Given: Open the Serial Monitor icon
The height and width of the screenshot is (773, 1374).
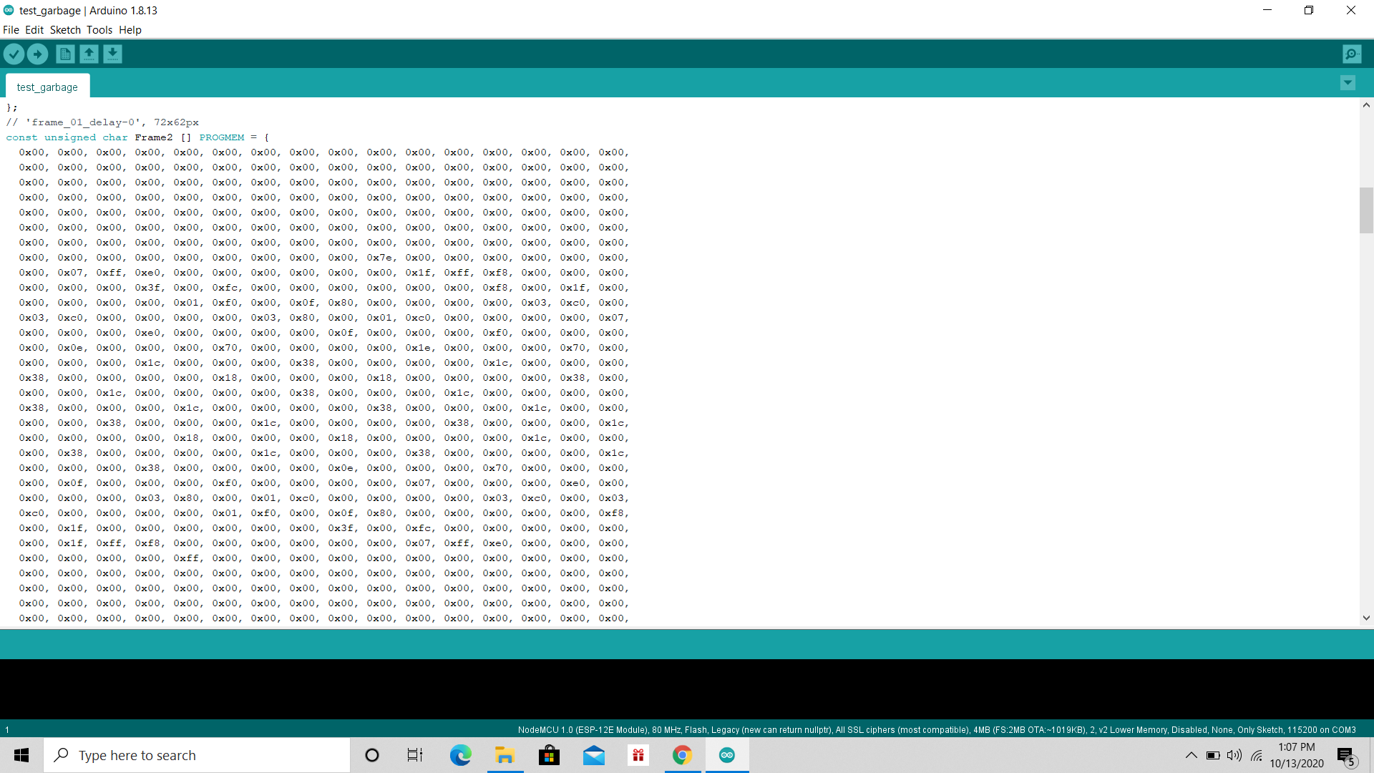Looking at the screenshot, I should [1352, 54].
